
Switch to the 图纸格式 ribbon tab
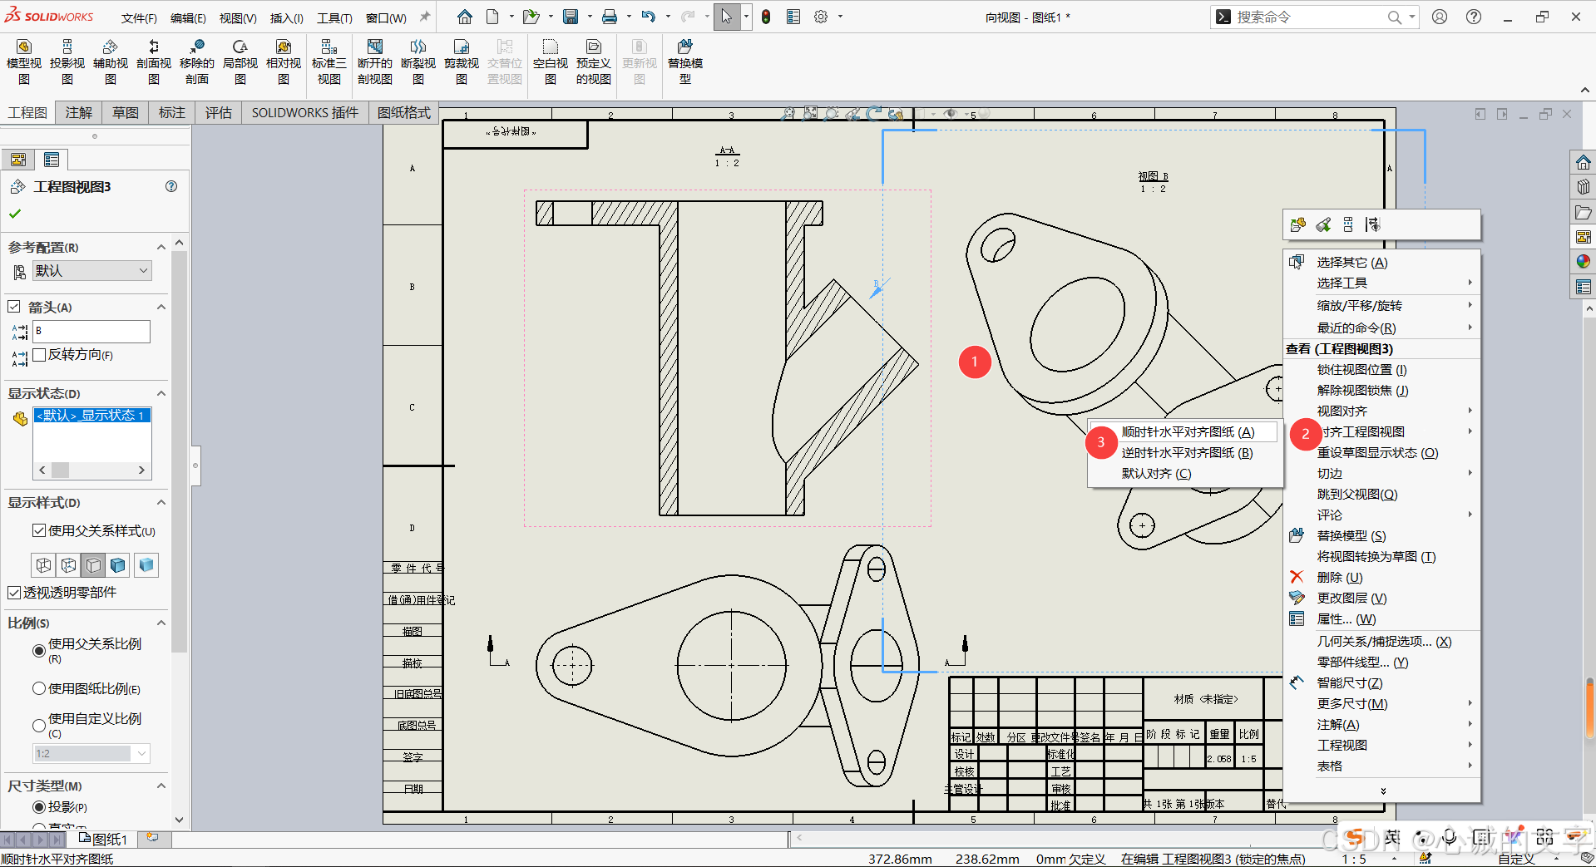[x=404, y=112]
